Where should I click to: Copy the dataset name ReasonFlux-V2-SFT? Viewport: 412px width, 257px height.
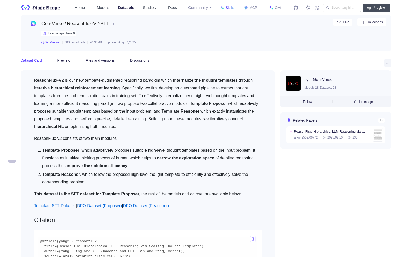[113, 24]
